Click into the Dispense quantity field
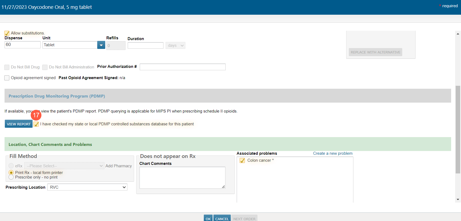461x221 pixels. 22,45
